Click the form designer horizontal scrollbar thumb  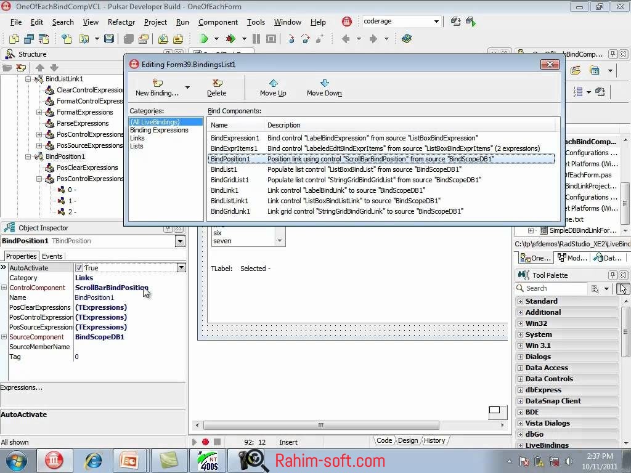(320, 425)
